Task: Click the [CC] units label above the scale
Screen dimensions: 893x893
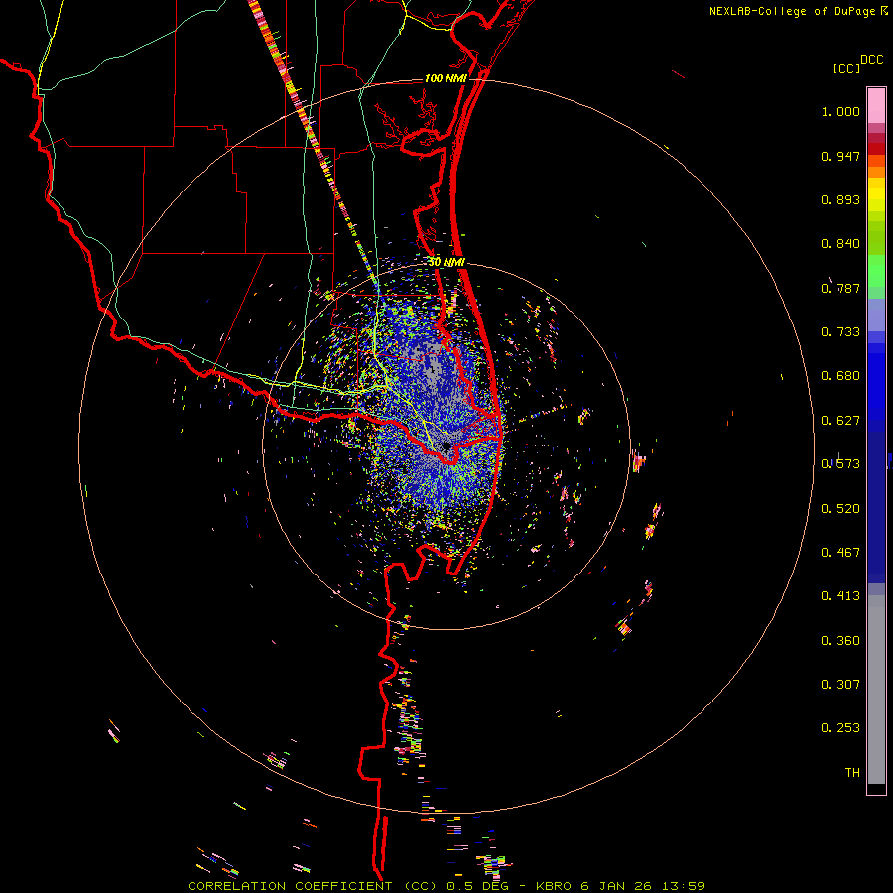Action: pyautogui.click(x=846, y=68)
